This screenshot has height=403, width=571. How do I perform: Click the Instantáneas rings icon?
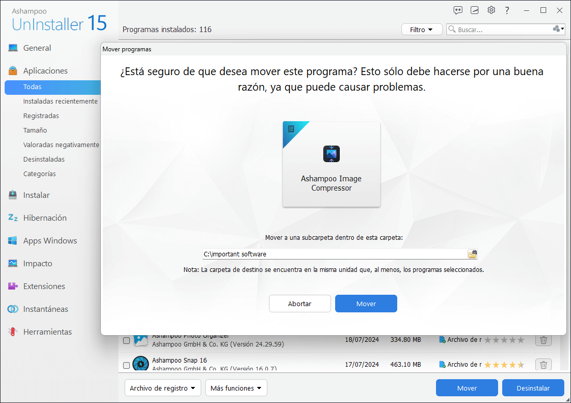point(13,309)
